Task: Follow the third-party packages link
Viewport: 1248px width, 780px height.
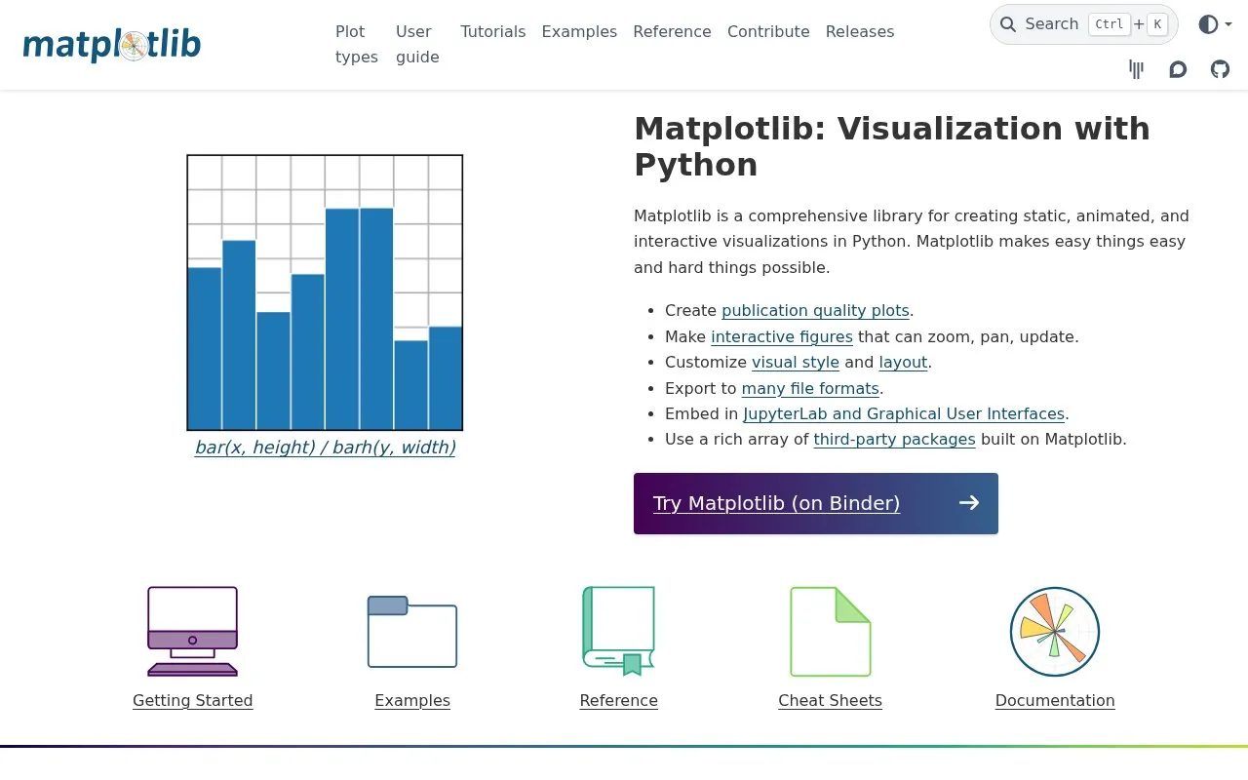Action: click(895, 440)
